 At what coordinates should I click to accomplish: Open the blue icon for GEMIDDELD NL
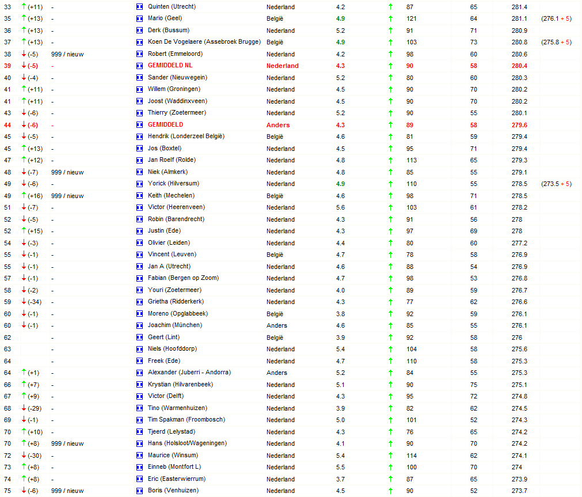pos(139,66)
